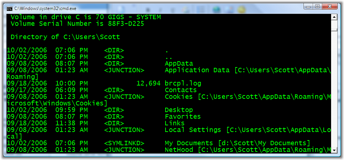Click the Desktop directory name
This screenshot has width=344, height=160.
[179, 110]
